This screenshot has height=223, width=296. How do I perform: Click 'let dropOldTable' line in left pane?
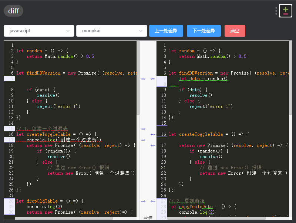tap(50, 201)
